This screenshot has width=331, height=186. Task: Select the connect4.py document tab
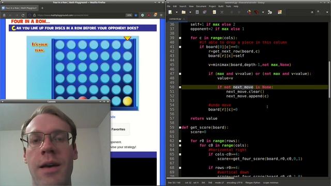(x=175, y=19)
